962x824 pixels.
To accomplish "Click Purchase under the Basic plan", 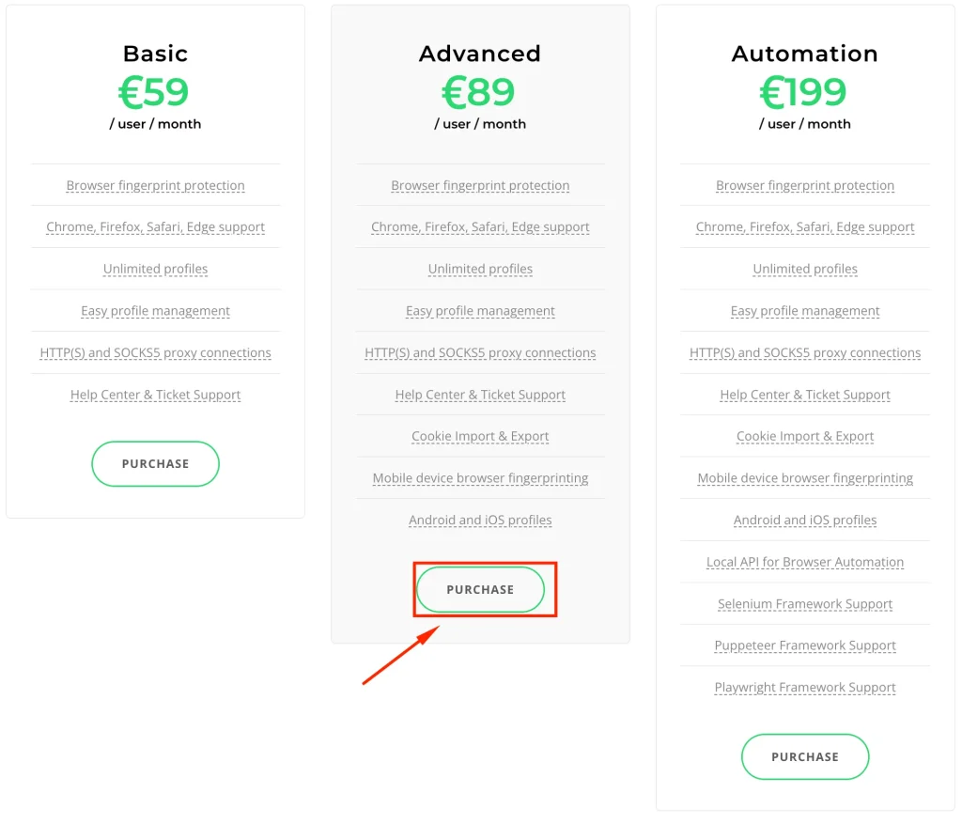I will point(155,463).
